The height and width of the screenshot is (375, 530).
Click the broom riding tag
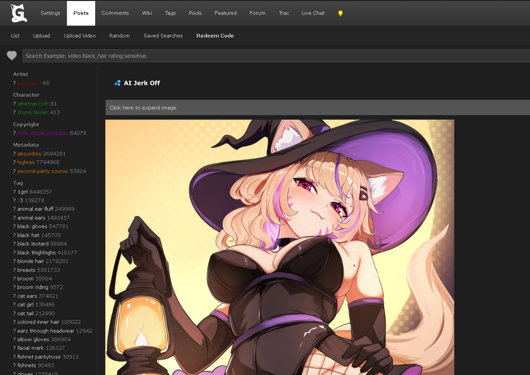(x=33, y=287)
